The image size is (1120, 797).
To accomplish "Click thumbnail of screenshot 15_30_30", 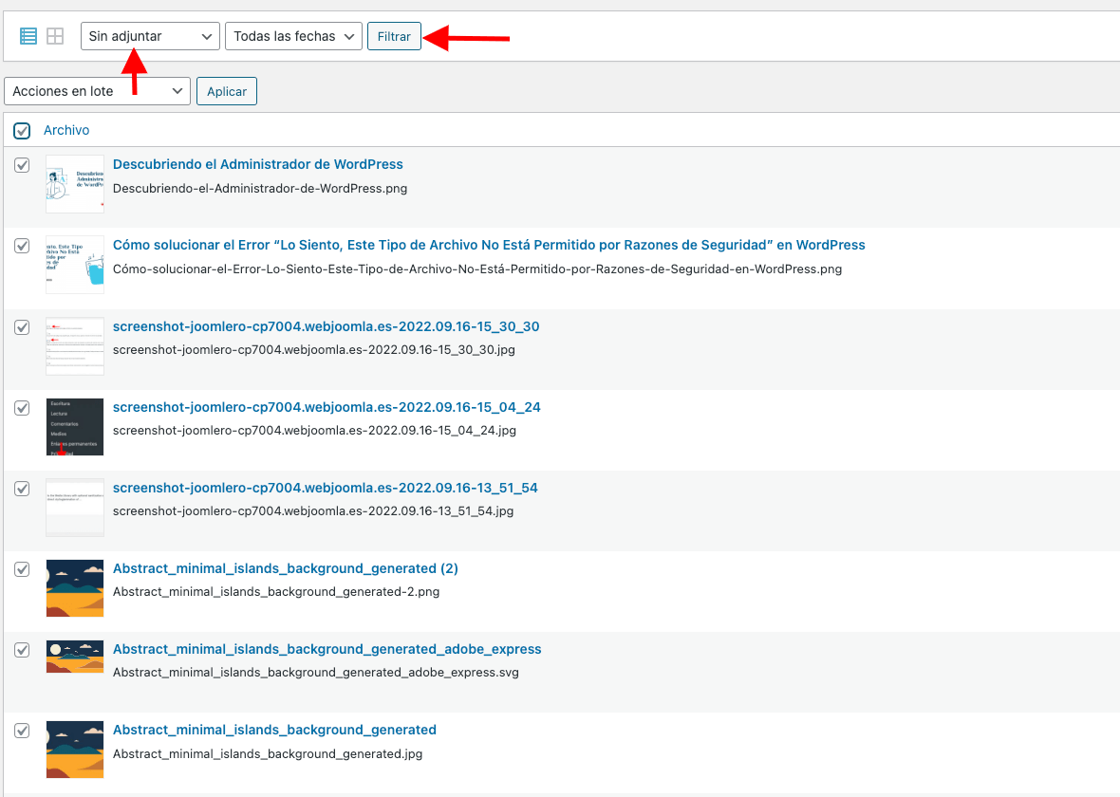I will tap(75, 346).
